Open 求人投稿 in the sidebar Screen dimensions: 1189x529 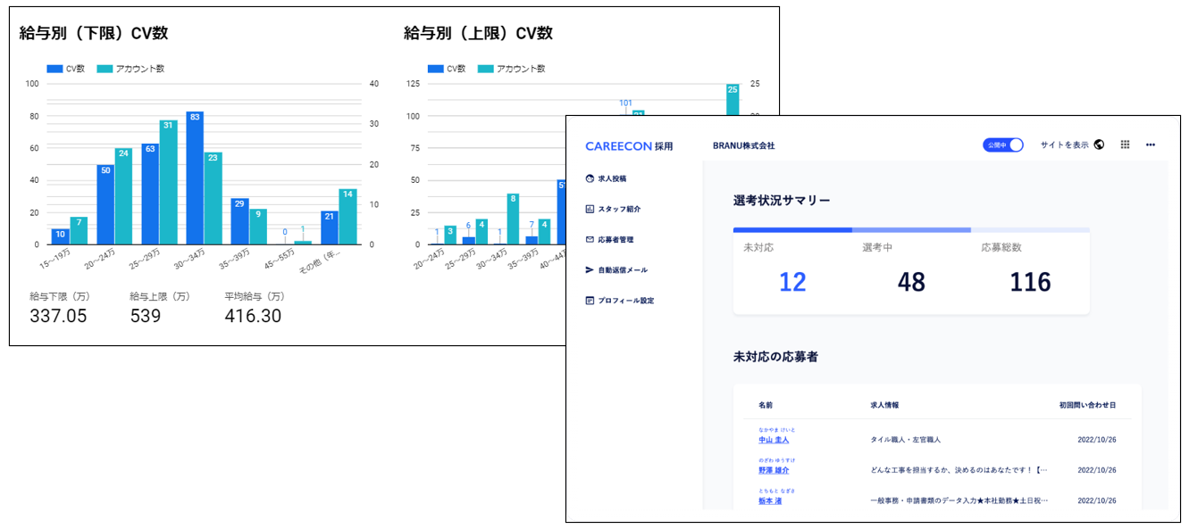[612, 178]
